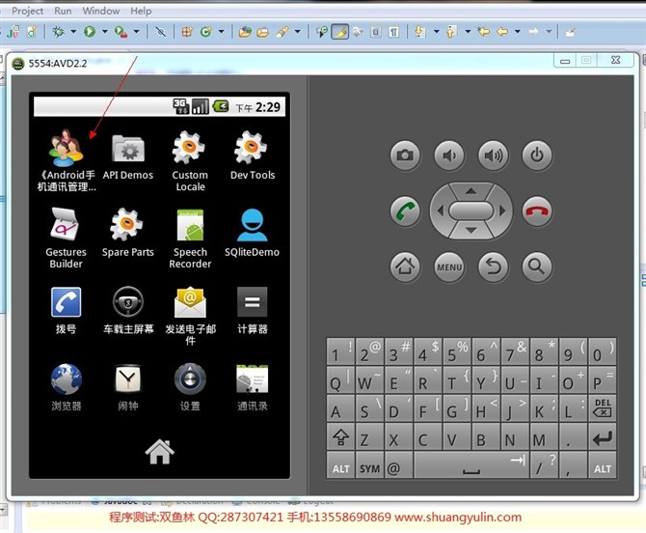646x533 pixels.
Task: Click emulator Home hardware button
Action: 405,266
